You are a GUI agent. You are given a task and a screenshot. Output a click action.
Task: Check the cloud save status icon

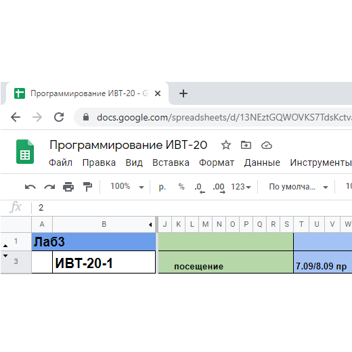click(x=267, y=146)
